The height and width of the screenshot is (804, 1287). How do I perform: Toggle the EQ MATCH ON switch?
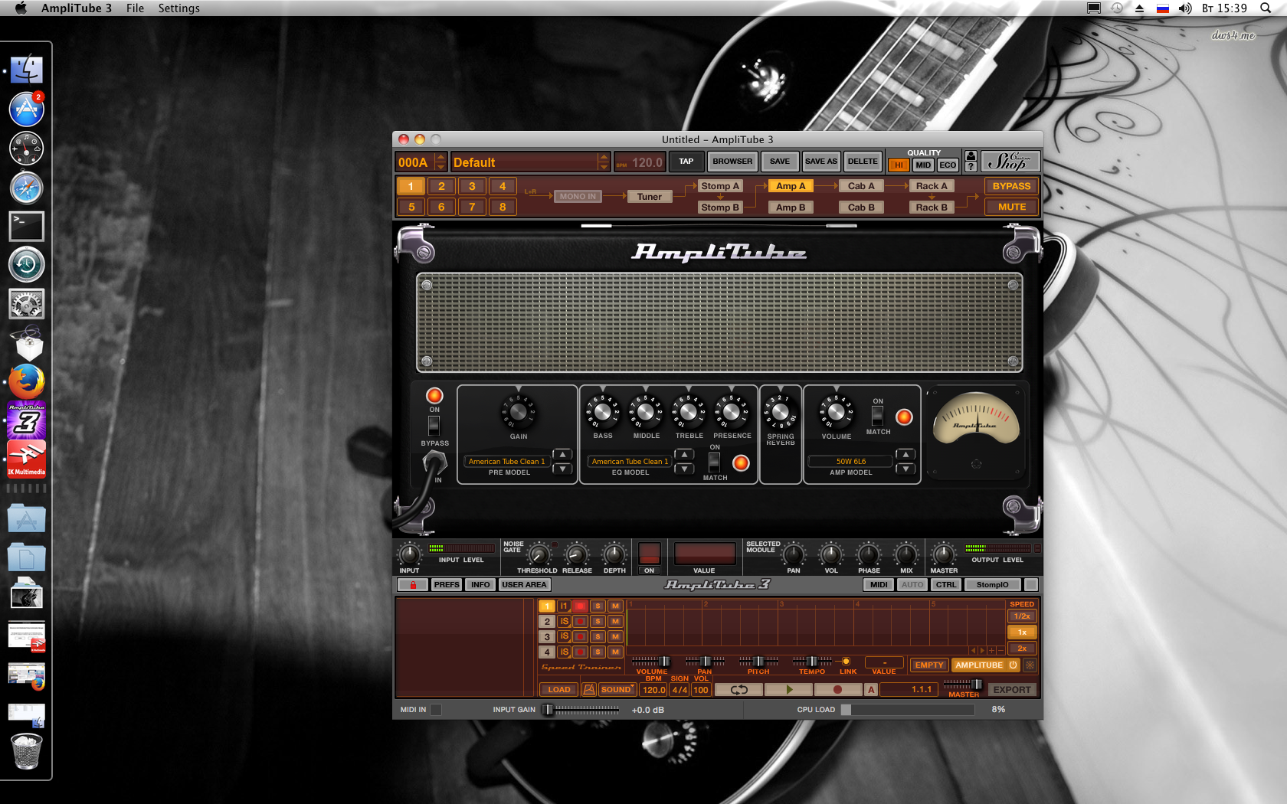(714, 462)
